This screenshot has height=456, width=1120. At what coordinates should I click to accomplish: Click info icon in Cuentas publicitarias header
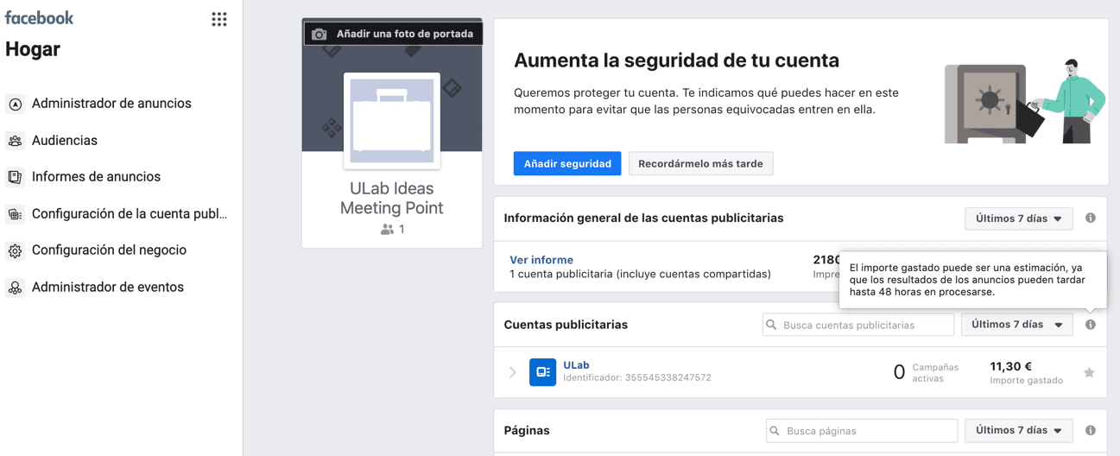tap(1091, 325)
